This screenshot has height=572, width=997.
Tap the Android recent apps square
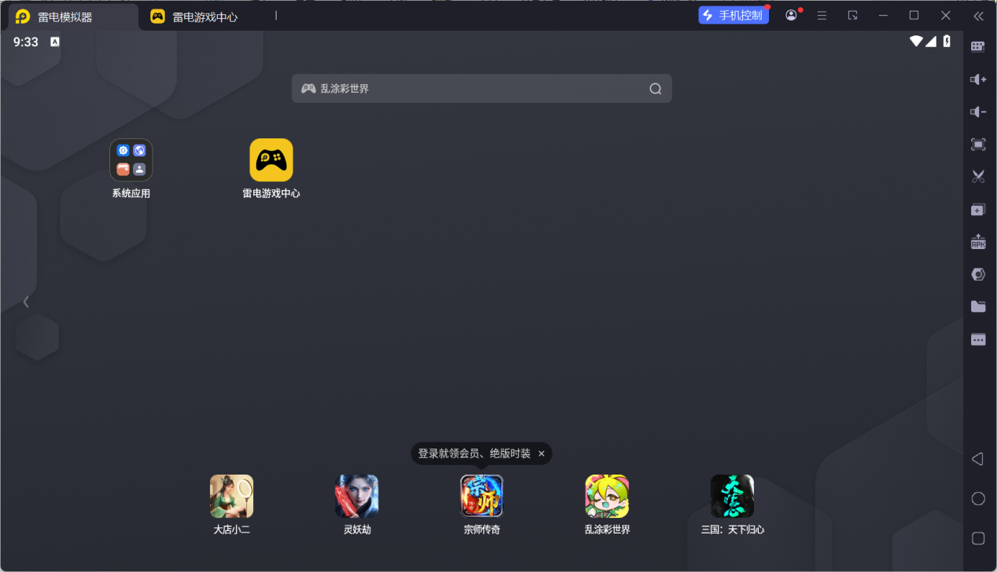(x=978, y=538)
